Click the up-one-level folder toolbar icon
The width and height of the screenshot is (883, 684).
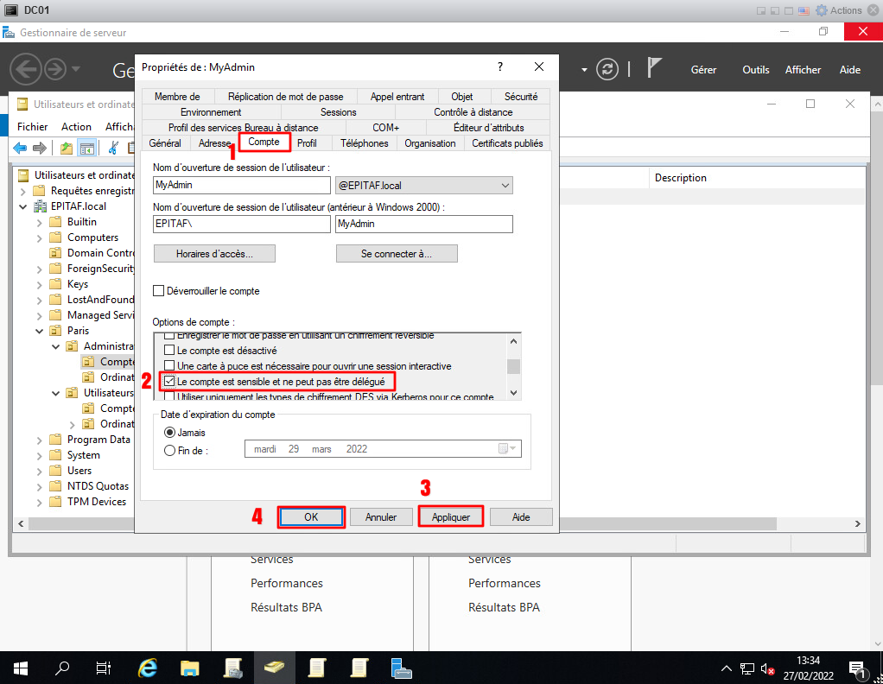tap(67, 148)
